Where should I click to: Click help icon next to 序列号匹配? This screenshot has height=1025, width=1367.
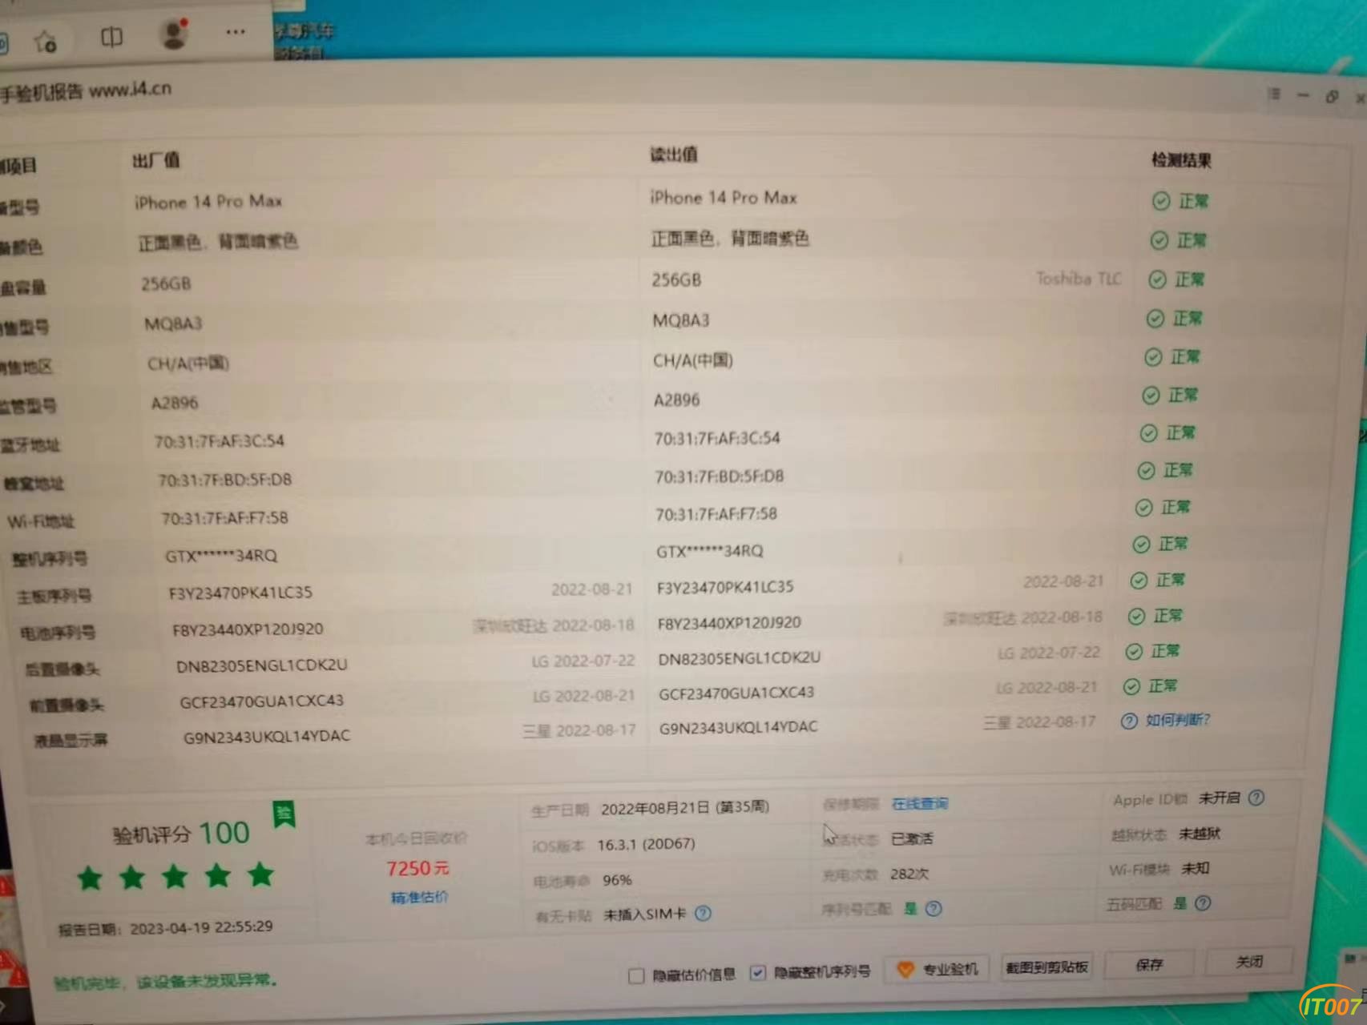(x=934, y=909)
